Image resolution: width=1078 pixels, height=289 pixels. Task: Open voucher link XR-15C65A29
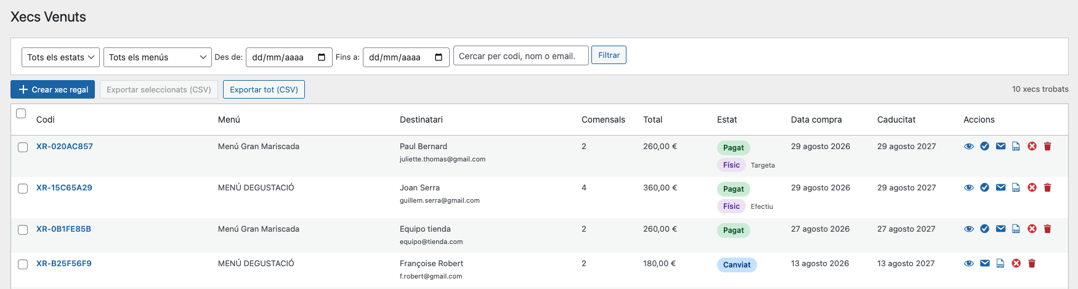pyautogui.click(x=64, y=187)
